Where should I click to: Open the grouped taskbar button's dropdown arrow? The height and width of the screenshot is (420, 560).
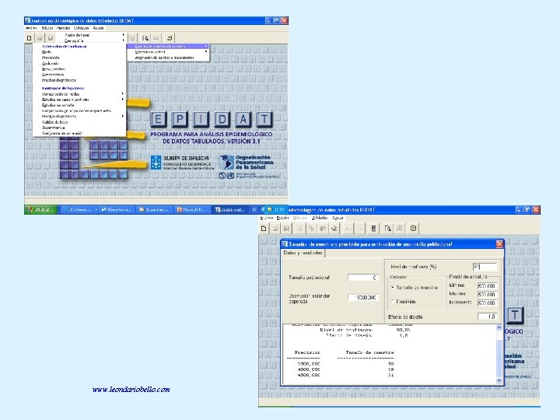tap(96, 210)
